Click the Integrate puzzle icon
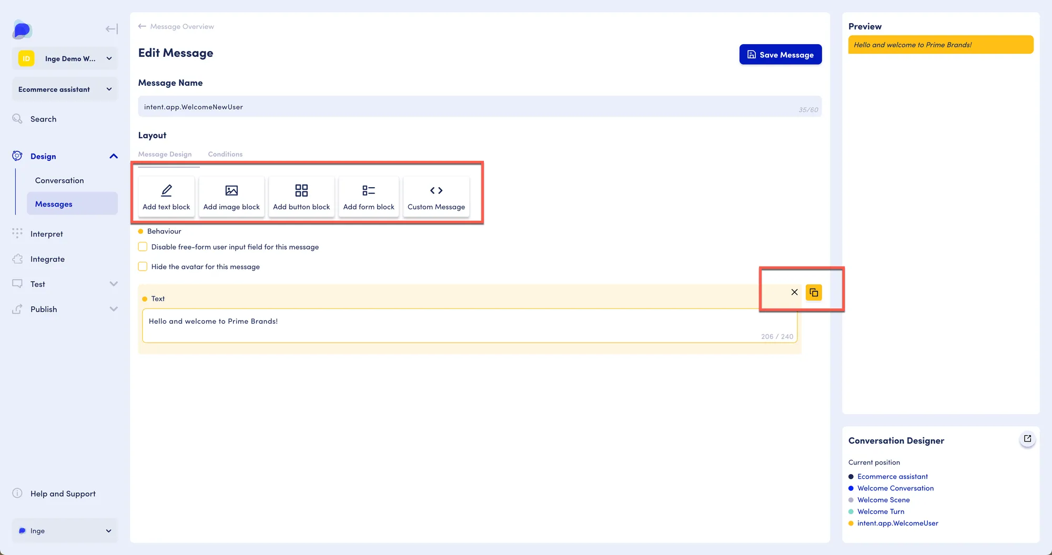Viewport: 1052px width, 555px height. click(17, 259)
